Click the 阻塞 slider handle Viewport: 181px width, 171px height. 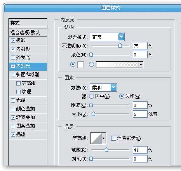tap(91, 105)
